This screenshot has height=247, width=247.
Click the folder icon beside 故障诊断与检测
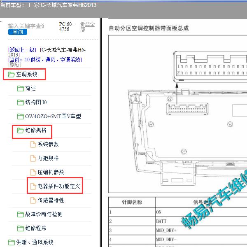point(21,214)
